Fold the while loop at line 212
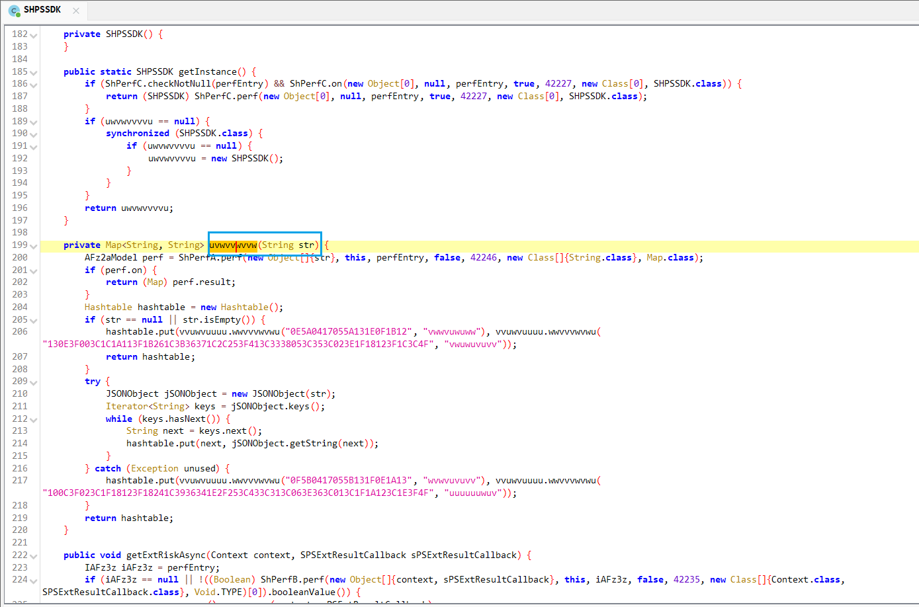The width and height of the screenshot is (919, 607). pyautogui.click(x=34, y=420)
